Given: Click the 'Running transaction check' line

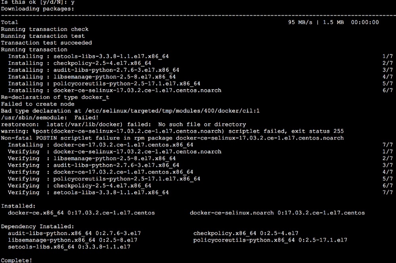Looking at the screenshot, I should click(45, 29).
